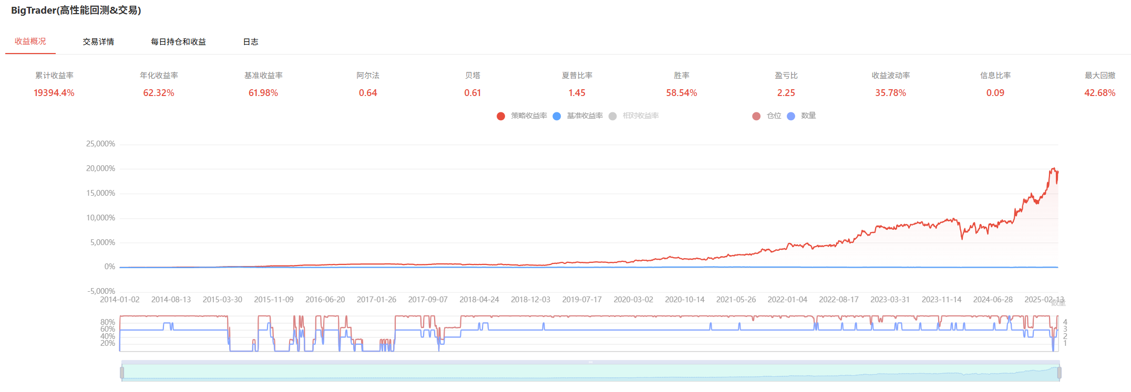Toggle the 策略收益率 series text label
Image resolution: width=1131 pixels, height=392 pixels.
[x=529, y=116]
